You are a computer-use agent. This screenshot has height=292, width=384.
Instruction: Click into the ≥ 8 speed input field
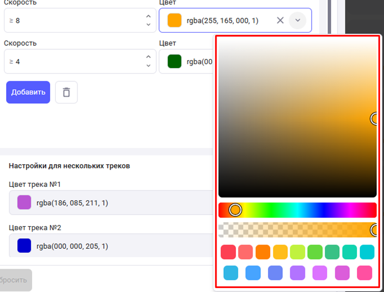pos(72,20)
